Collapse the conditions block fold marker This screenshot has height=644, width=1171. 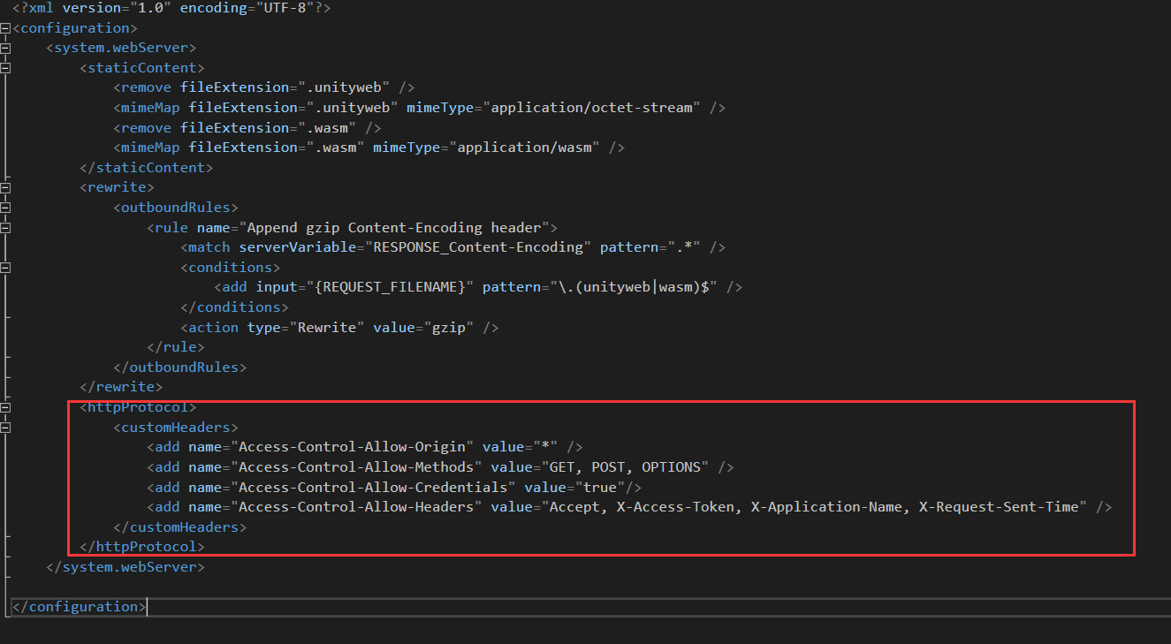pyautogui.click(x=5, y=267)
